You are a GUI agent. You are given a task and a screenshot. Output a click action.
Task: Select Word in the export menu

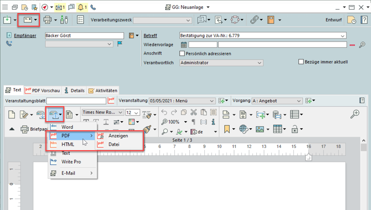tap(67, 127)
